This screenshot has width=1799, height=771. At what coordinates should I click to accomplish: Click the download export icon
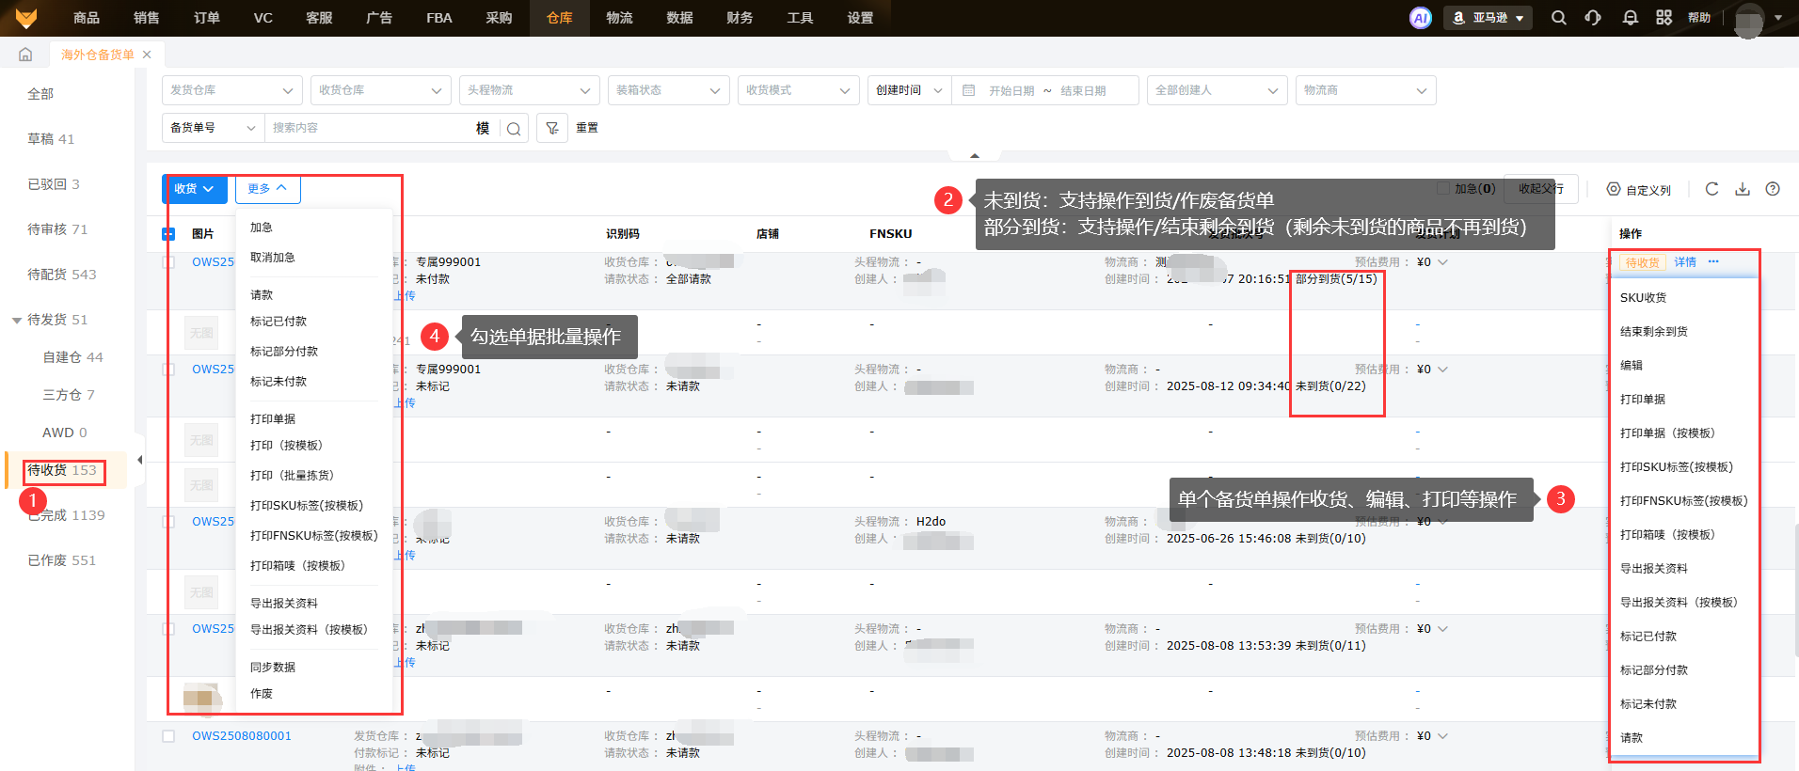click(x=1743, y=189)
